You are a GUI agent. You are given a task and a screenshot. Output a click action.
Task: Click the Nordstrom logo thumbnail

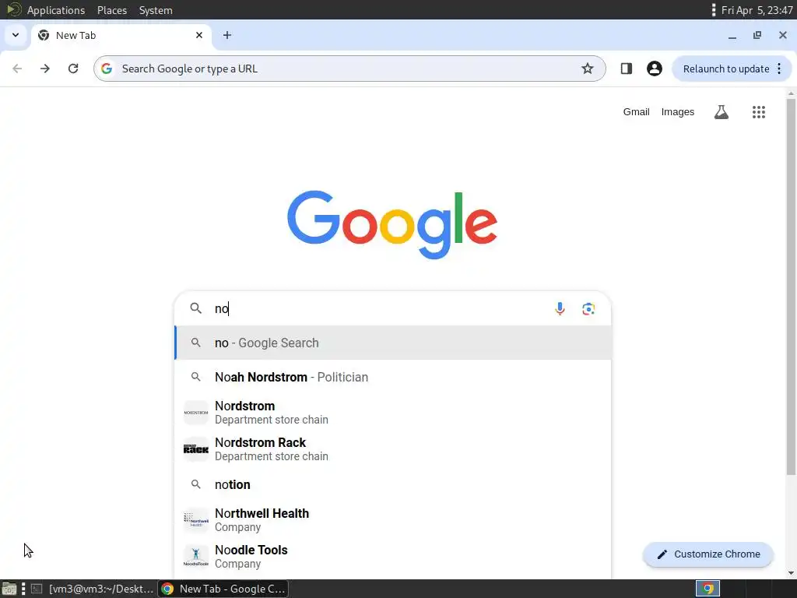pyautogui.click(x=195, y=413)
